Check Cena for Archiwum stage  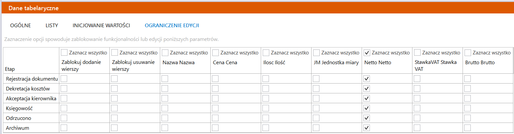click(215, 128)
